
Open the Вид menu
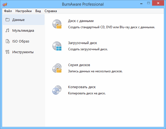pyautogui.click(x=38, y=11)
